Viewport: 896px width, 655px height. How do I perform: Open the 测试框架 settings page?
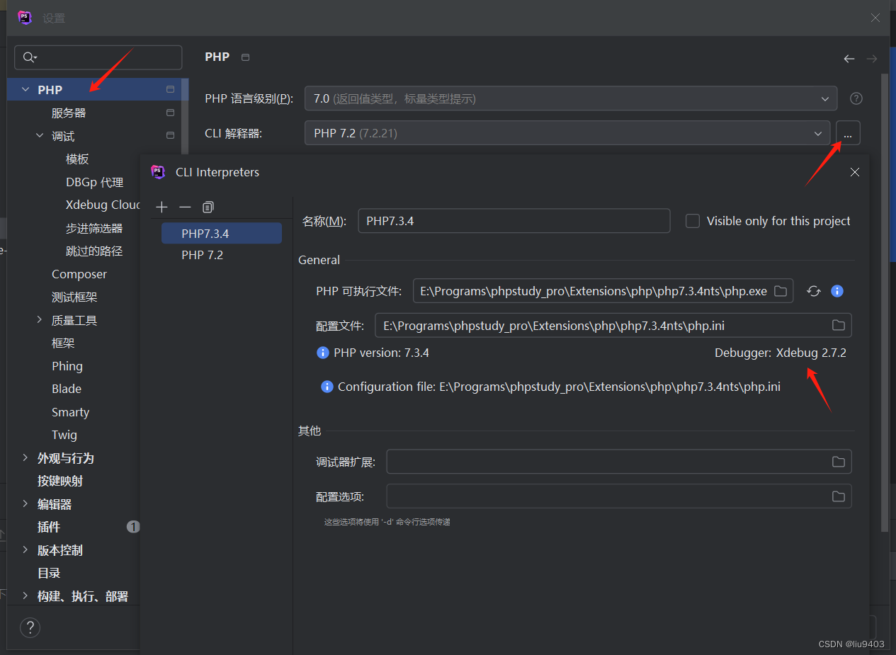[x=74, y=297]
